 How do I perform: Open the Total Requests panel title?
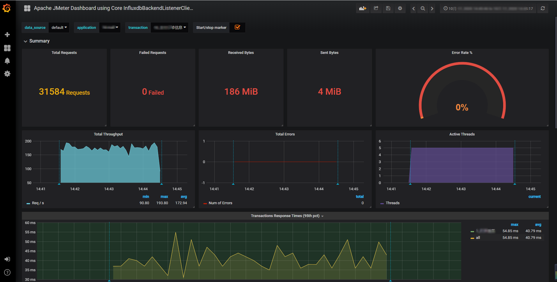click(64, 53)
